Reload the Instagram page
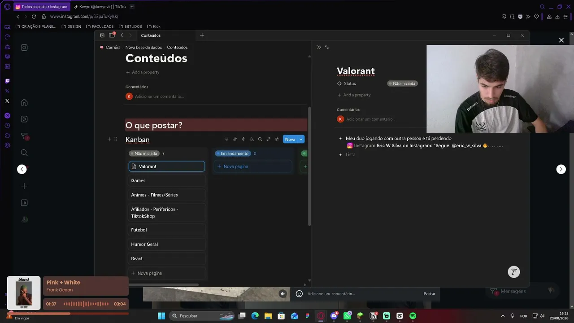 (34, 17)
